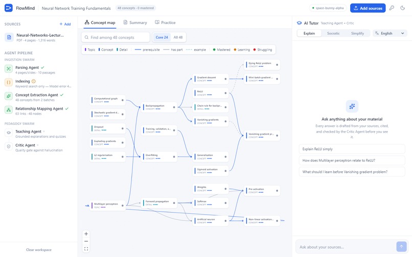Click How does Multilayer perceptron relate suggestion
The width and height of the screenshot is (412, 257).
[x=352, y=160]
